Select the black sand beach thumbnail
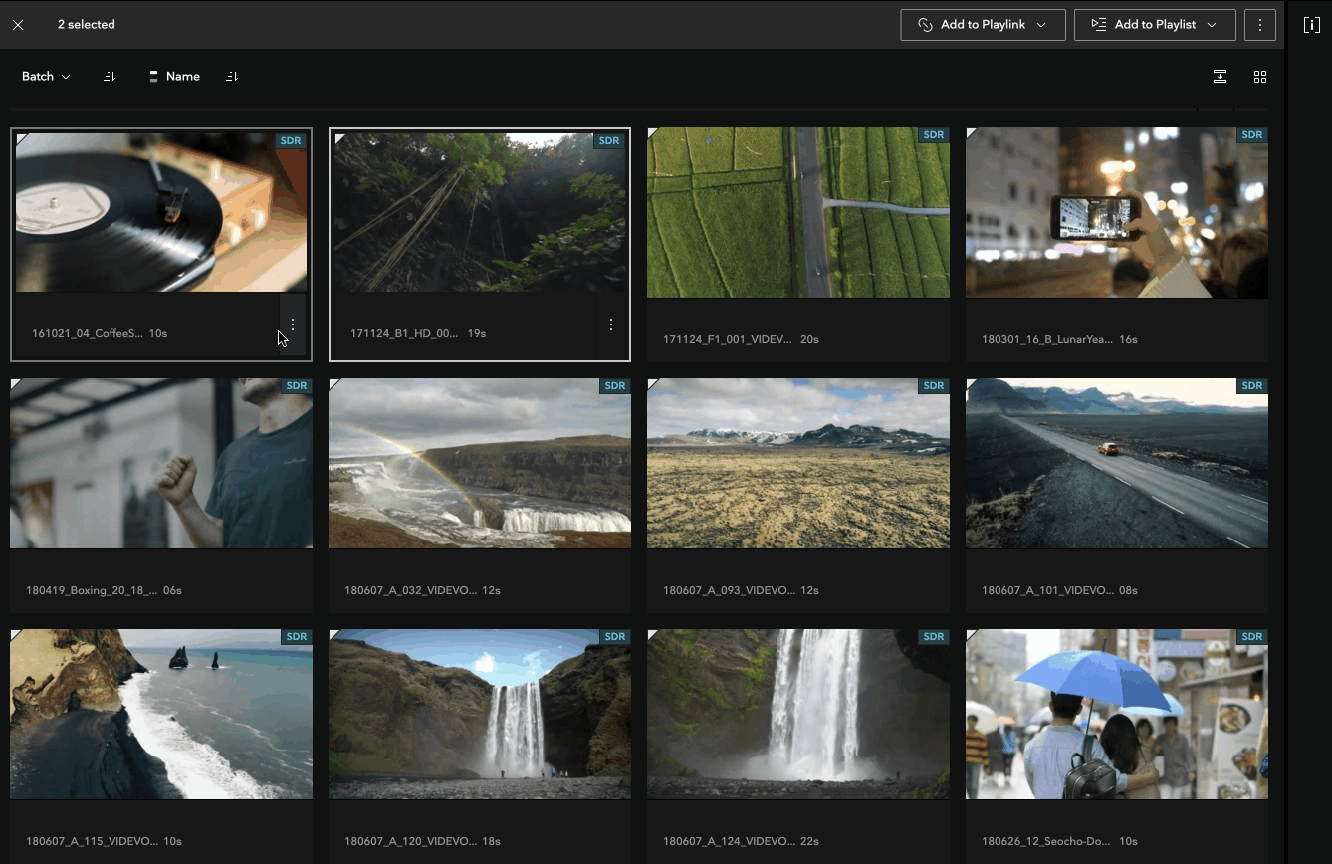Screen dimensions: 1332x864 (161, 715)
